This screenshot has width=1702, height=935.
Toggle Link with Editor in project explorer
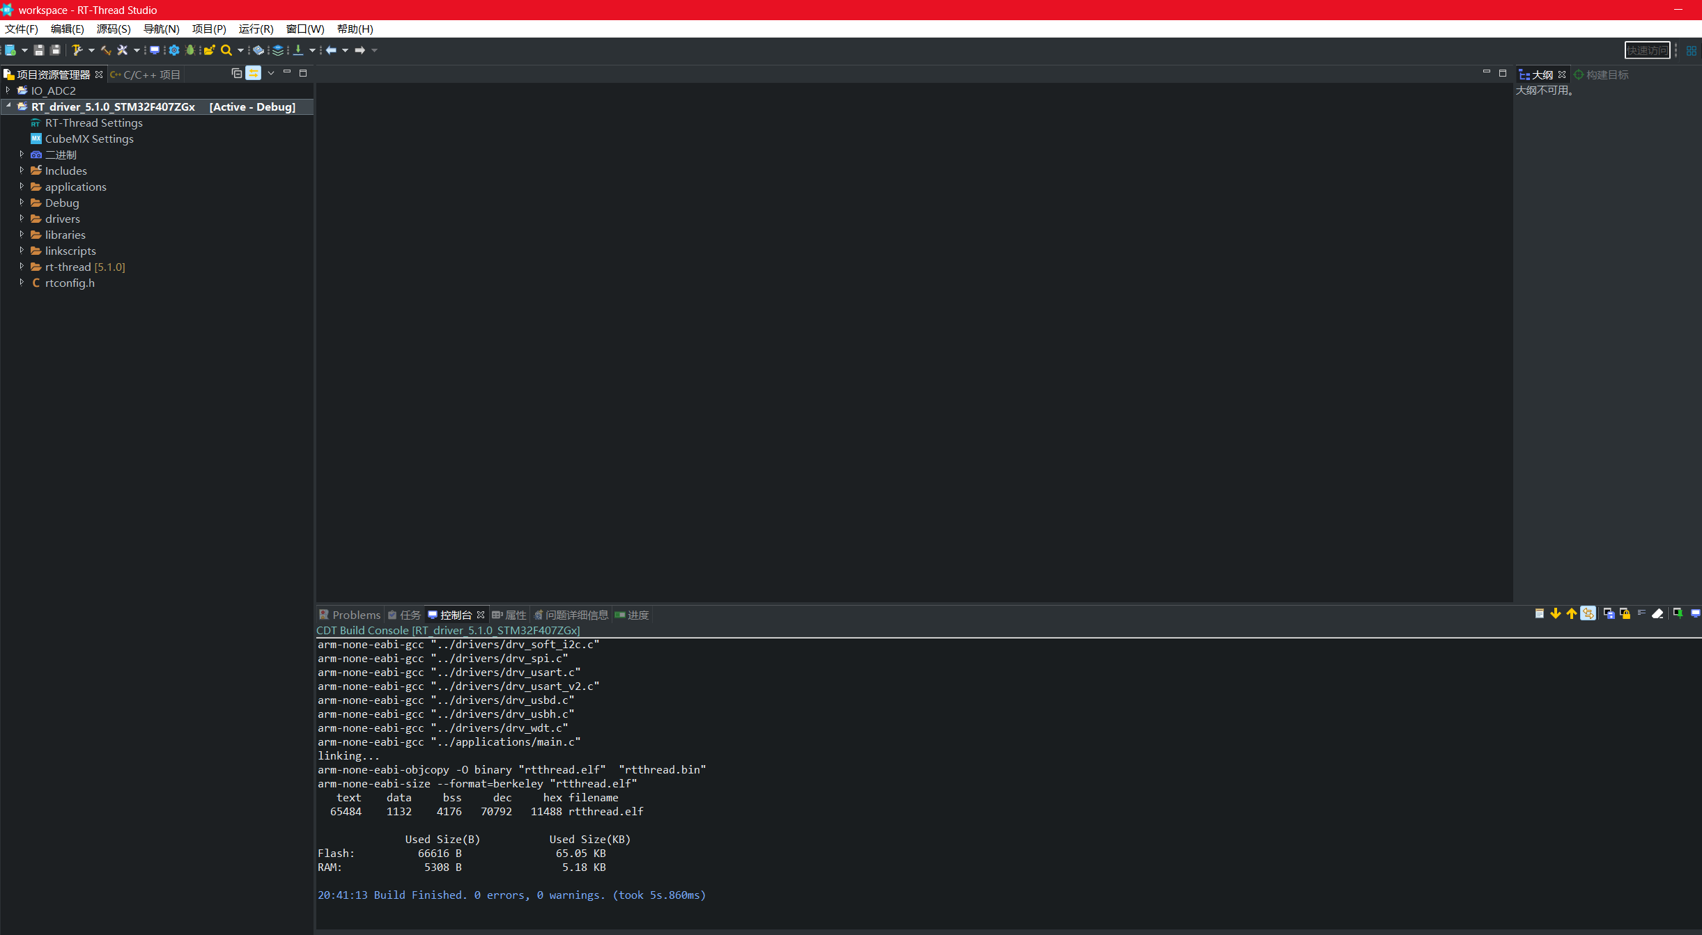click(x=254, y=73)
